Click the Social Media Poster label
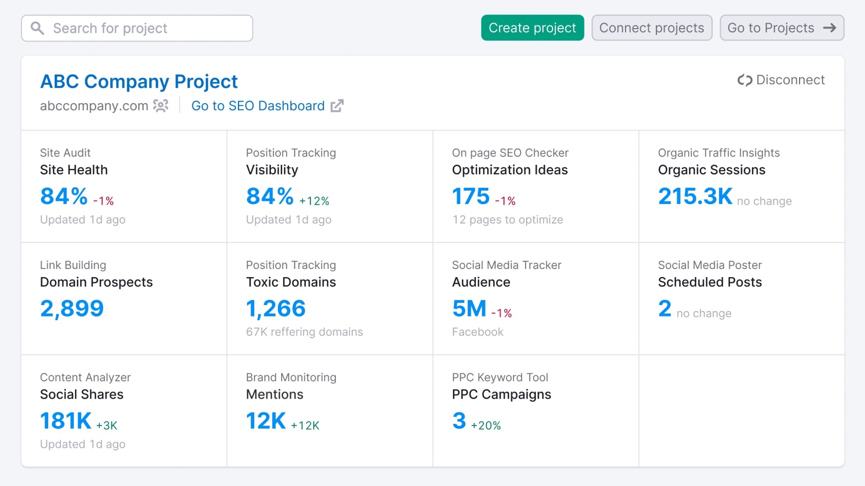This screenshot has width=865, height=486. click(x=710, y=265)
